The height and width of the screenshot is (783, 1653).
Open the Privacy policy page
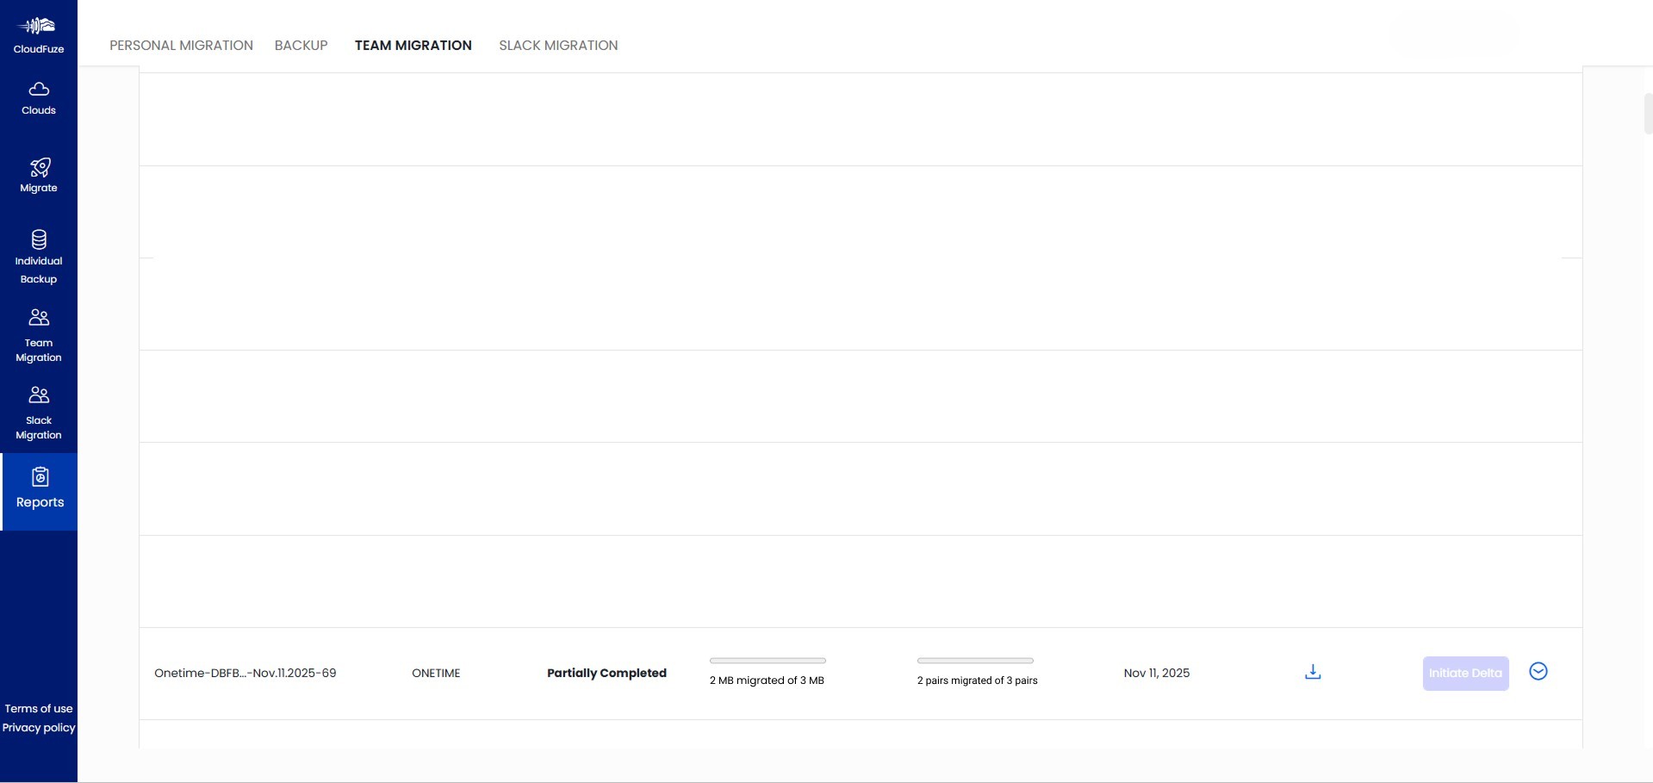(x=38, y=727)
